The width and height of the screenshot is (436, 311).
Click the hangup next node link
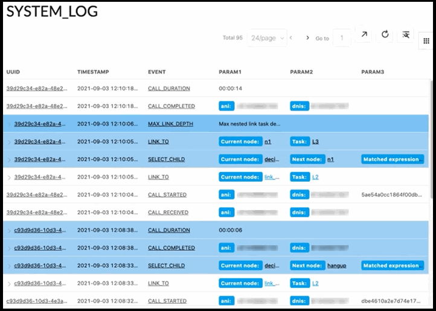[x=337, y=266]
